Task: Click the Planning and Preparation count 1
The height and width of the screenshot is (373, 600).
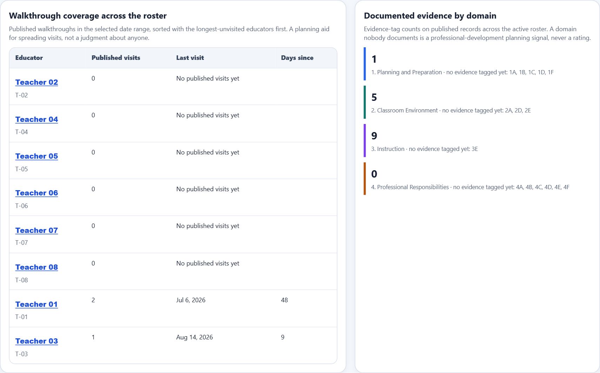Action: pos(374,59)
